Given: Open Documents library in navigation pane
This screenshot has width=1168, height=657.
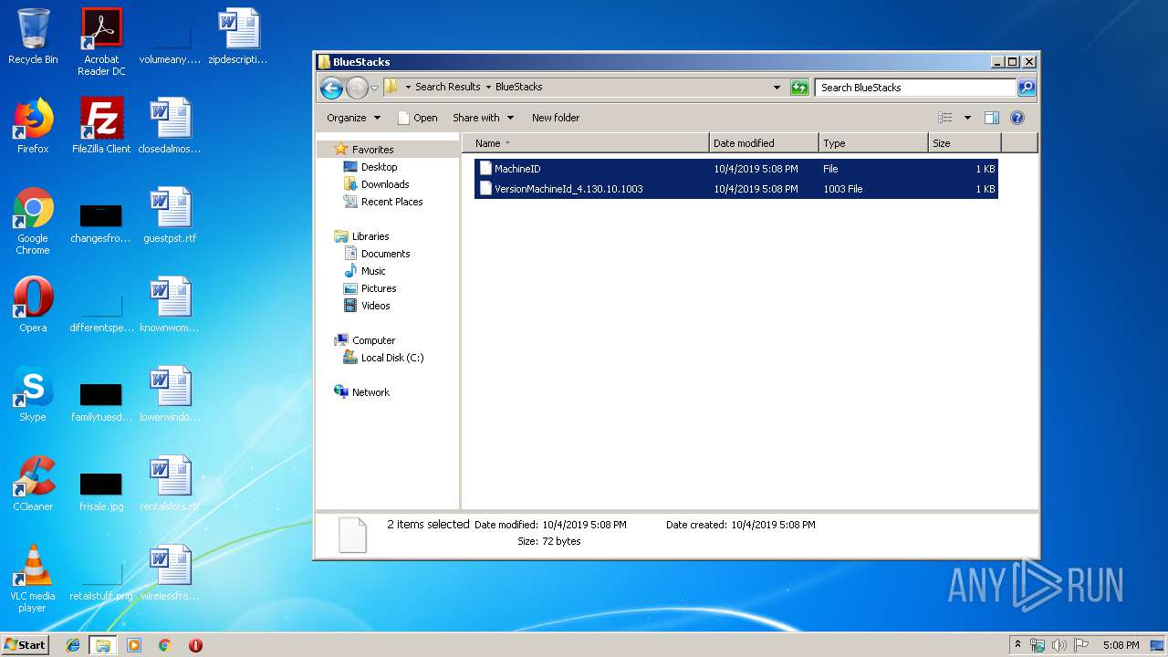Looking at the screenshot, I should click(385, 254).
